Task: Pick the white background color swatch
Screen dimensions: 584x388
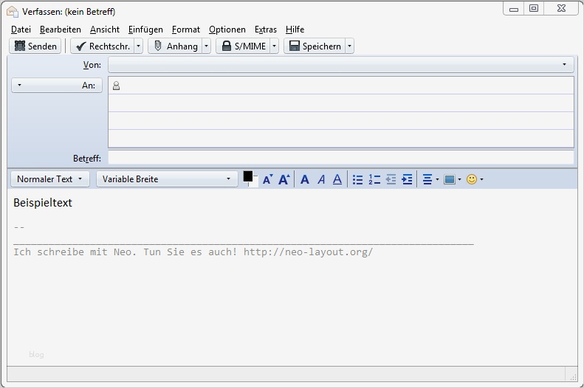Action: tap(255, 183)
